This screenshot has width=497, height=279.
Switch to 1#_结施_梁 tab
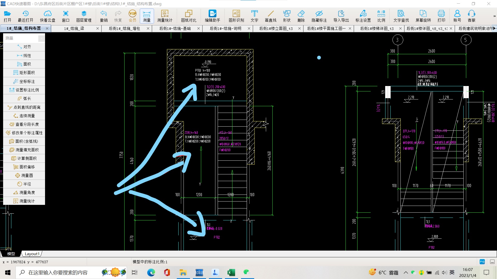(x=74, y=28)
